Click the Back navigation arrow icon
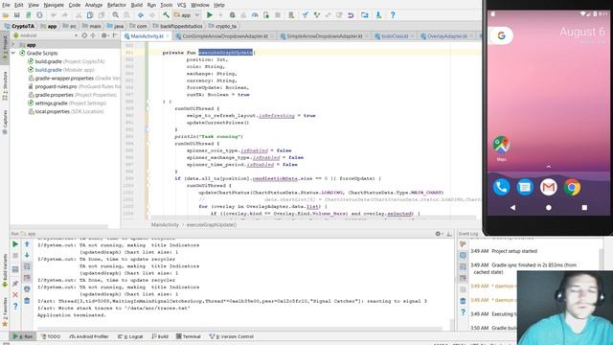Screen dimensions: 613x345 [x=141, y=15]
